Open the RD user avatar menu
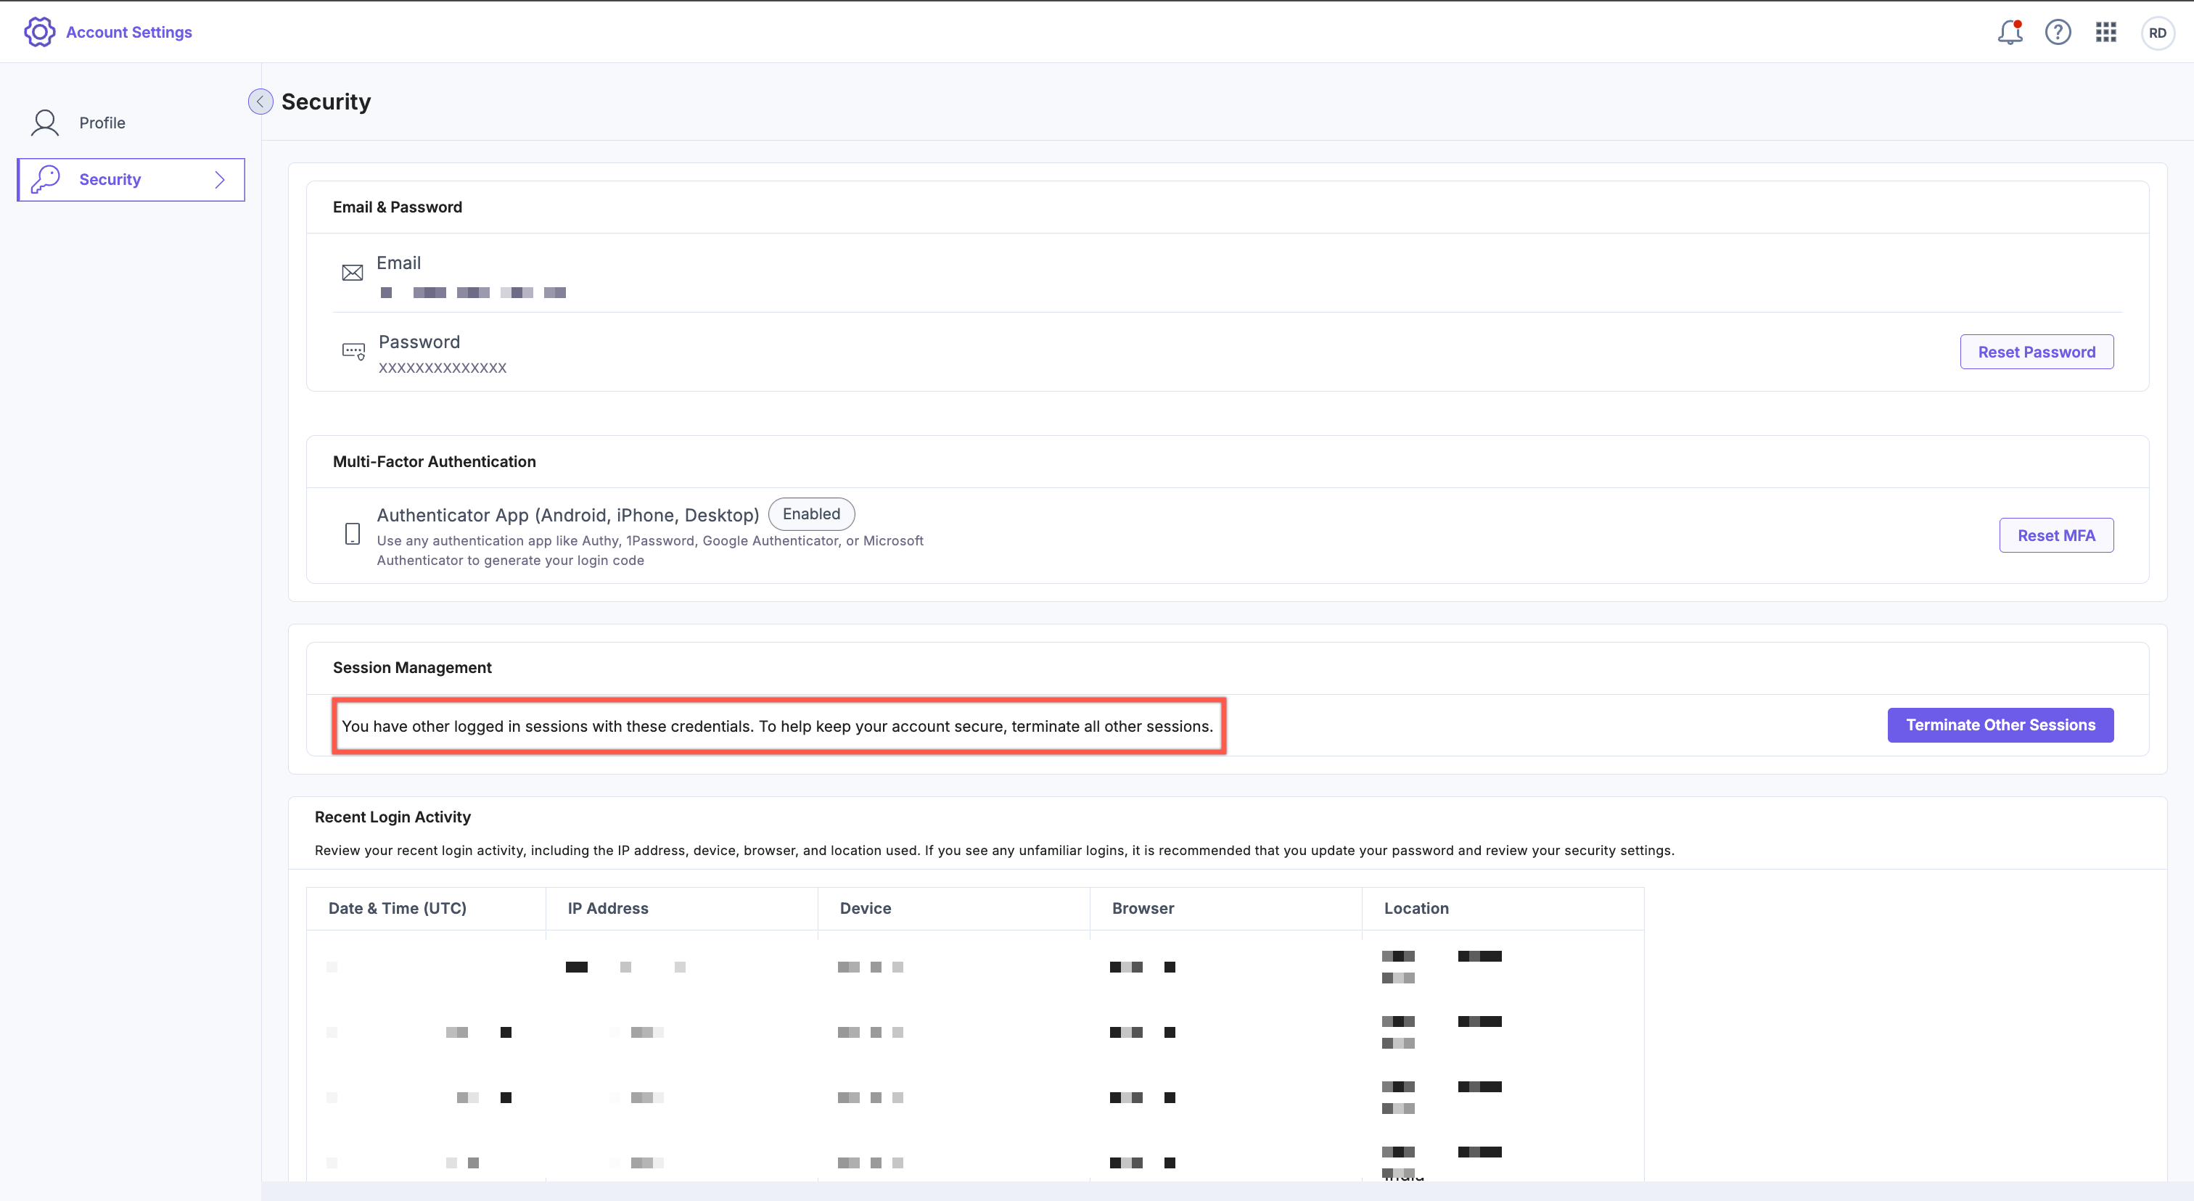 click(2156, 33)
